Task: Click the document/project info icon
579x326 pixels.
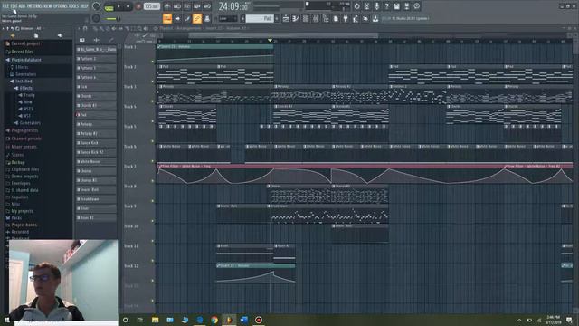Action: pos(336,18)
